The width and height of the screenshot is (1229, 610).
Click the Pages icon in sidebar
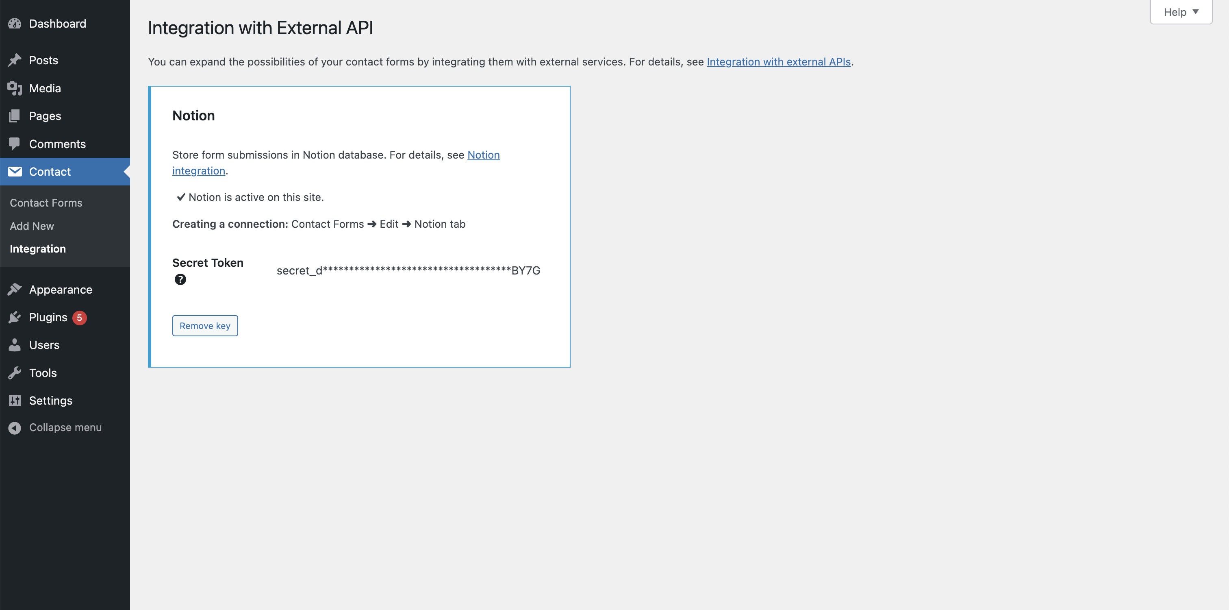click(x=15, y=116)
